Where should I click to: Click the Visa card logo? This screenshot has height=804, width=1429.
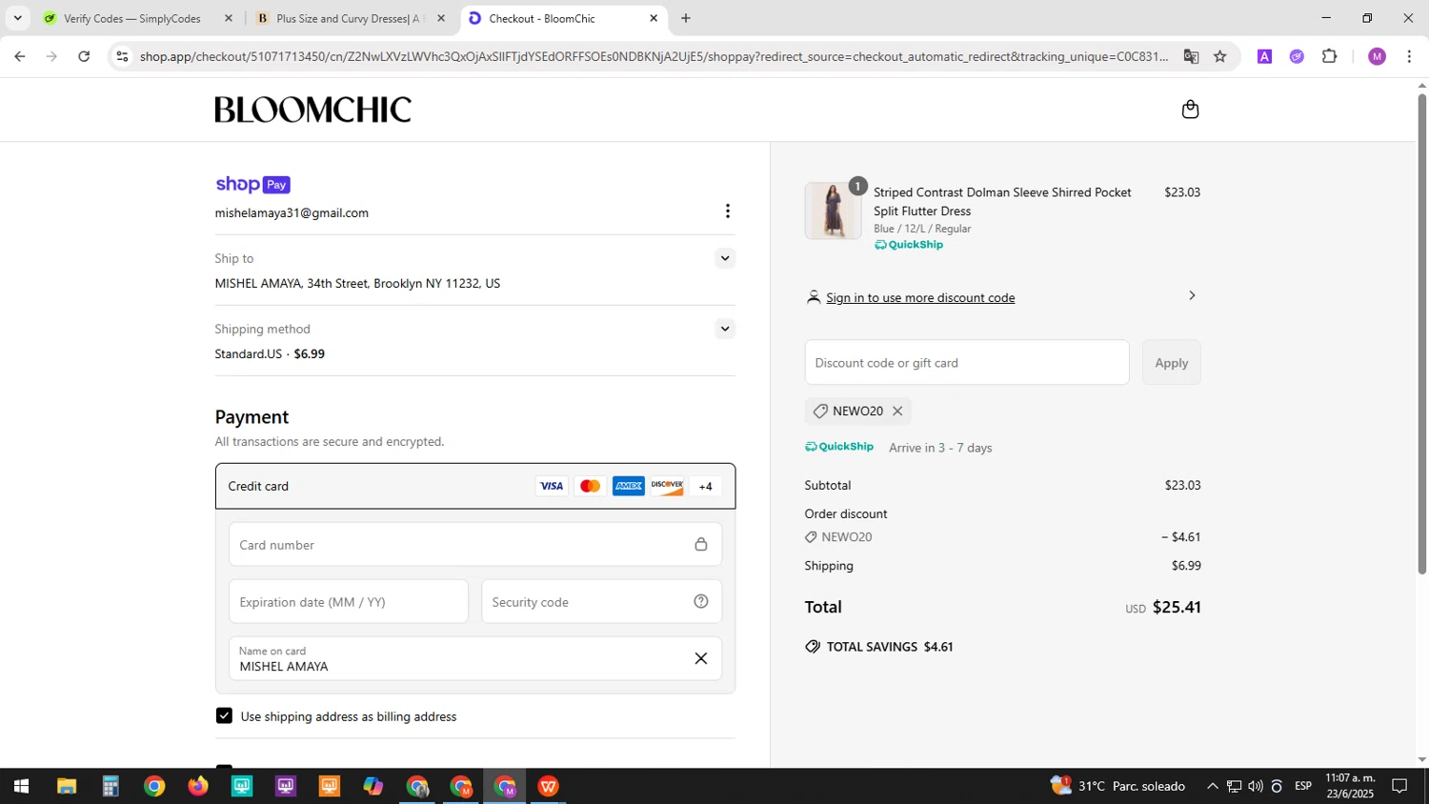click(x=552, y=486)
